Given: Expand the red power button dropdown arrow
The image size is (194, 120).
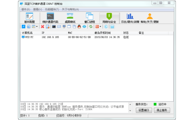Looking at the screenshot, I should pos(100,26).
